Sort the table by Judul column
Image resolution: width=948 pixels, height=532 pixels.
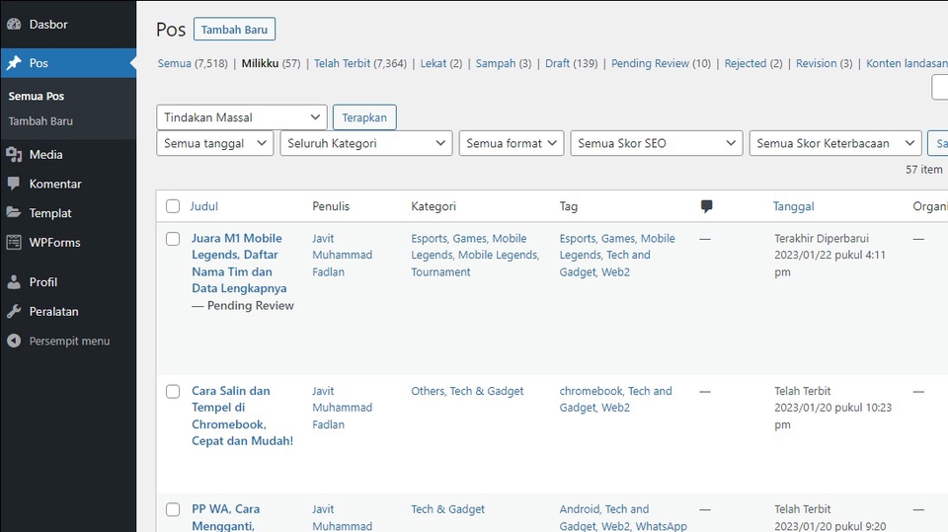203,206
